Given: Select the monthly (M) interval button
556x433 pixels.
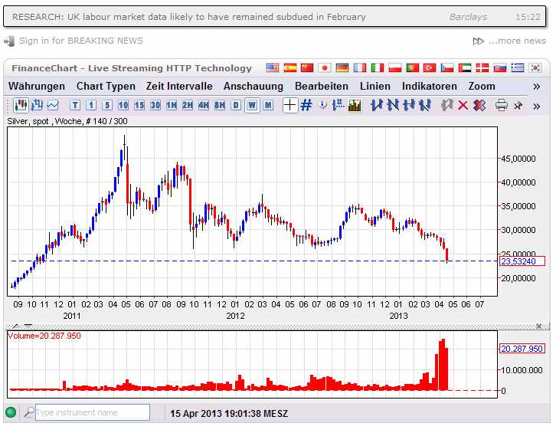Looking at the screenshot, I should (268, 106).
